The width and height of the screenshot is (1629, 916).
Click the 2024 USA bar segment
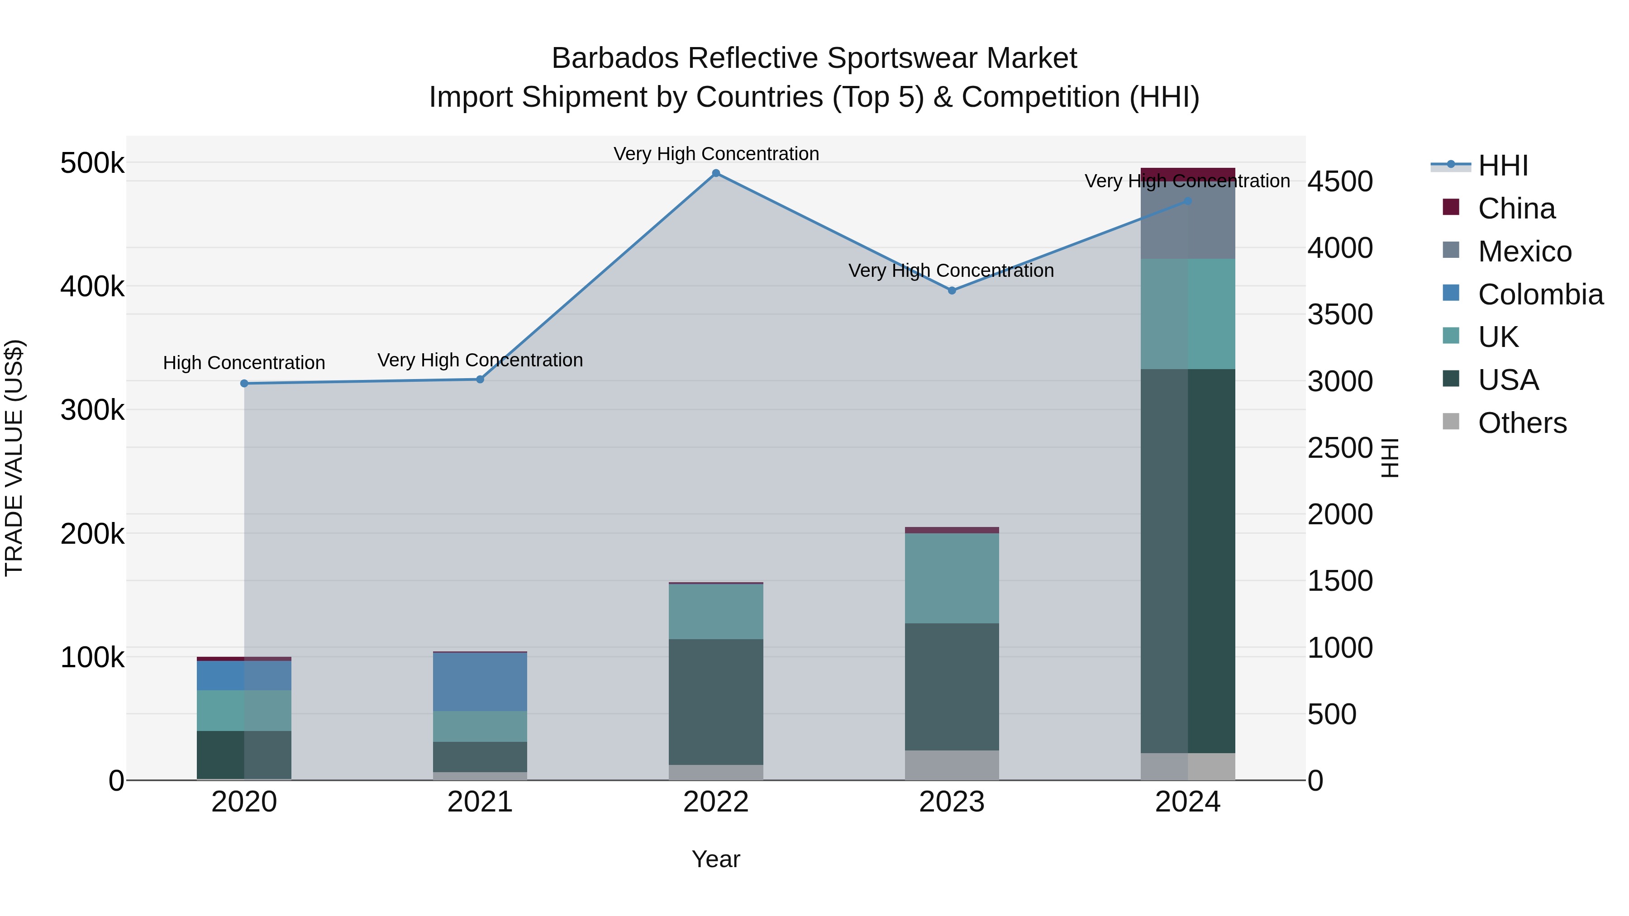click(x=1188, y=561)
